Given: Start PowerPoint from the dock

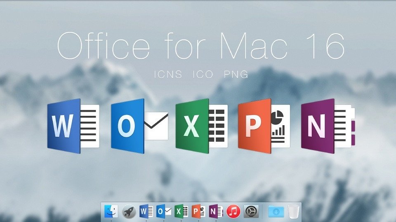Looking at the screenshot, I should tap(198, 211).
